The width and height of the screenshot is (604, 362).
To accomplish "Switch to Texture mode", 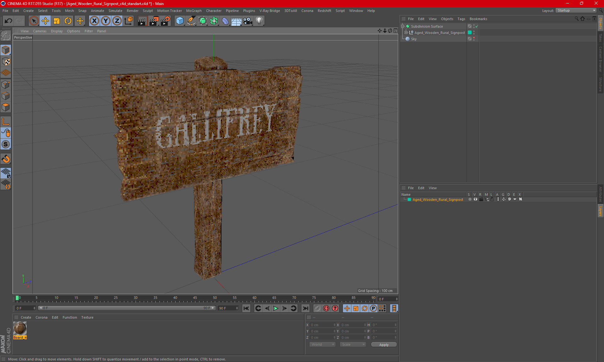I will click(x=6, y=62).
